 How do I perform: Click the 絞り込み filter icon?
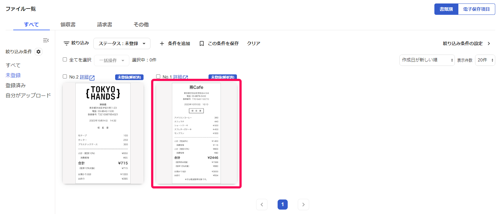[67, 43]
